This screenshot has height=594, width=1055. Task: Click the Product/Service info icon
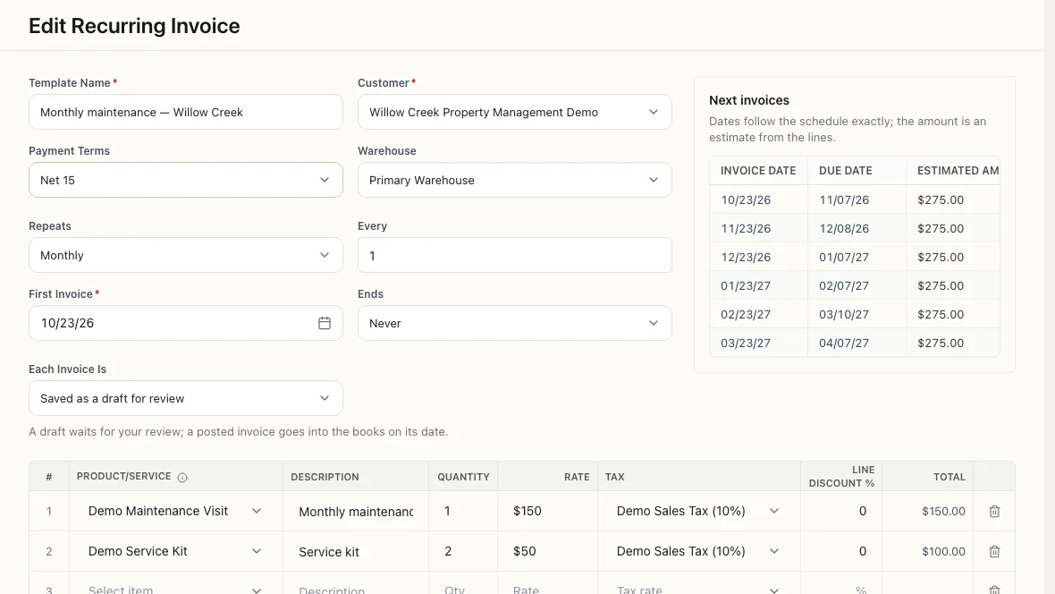[x=182, y=478]
